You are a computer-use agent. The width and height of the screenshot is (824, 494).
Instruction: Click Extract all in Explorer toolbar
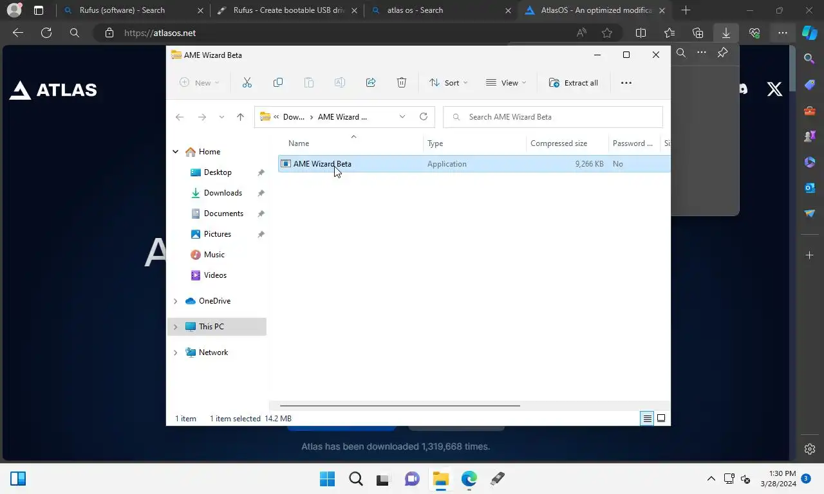tap(573, 82)
